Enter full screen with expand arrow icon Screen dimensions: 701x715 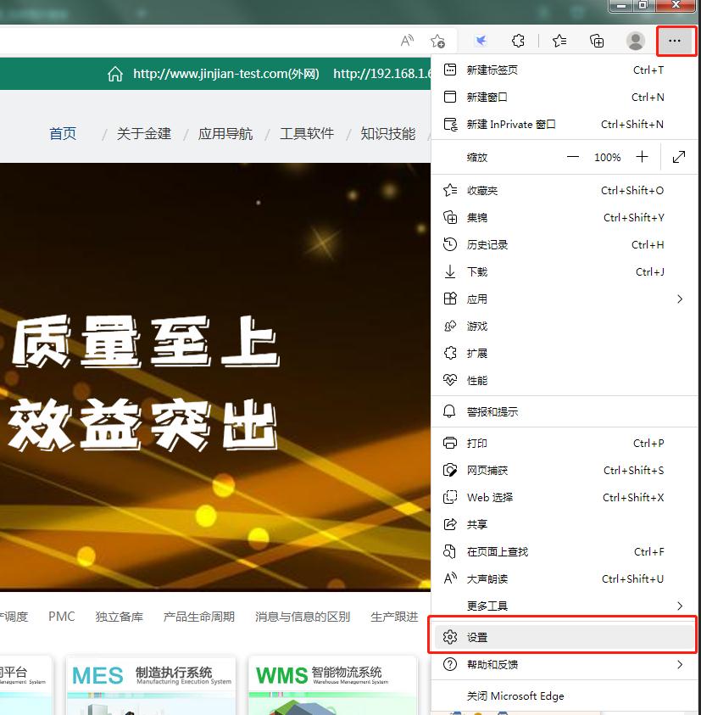(x=679, y=157)
